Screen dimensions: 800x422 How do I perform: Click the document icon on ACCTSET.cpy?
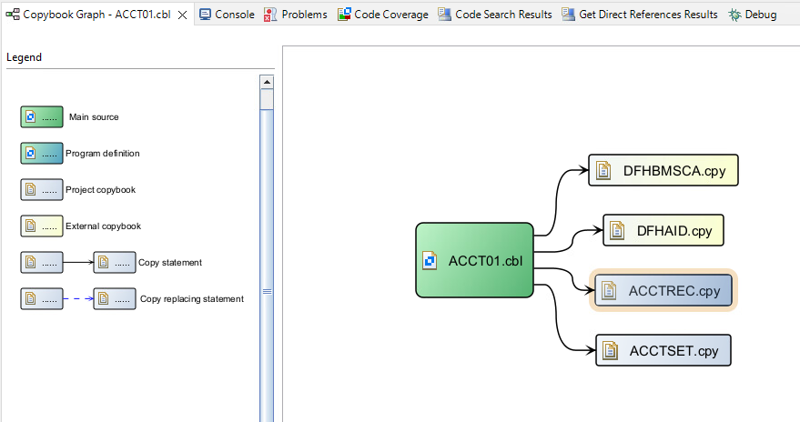click(611, 350)
